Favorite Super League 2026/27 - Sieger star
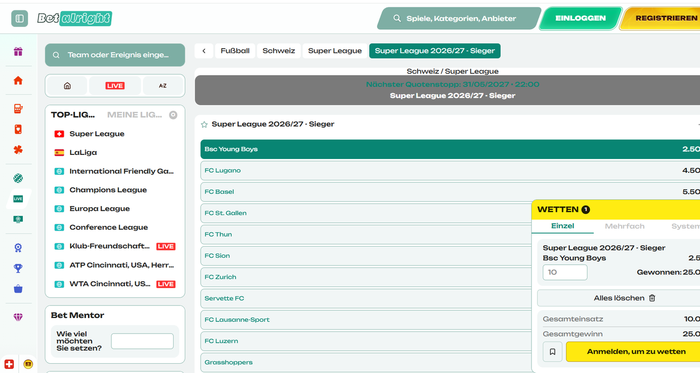Image resolution: width=700 pixels, height=373 pixels. pos(204,124)
